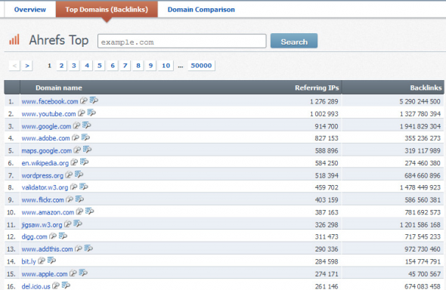Click the Referring IPs column header
Viewport: 446px width, 290px height.
click(x=317, y=88)
